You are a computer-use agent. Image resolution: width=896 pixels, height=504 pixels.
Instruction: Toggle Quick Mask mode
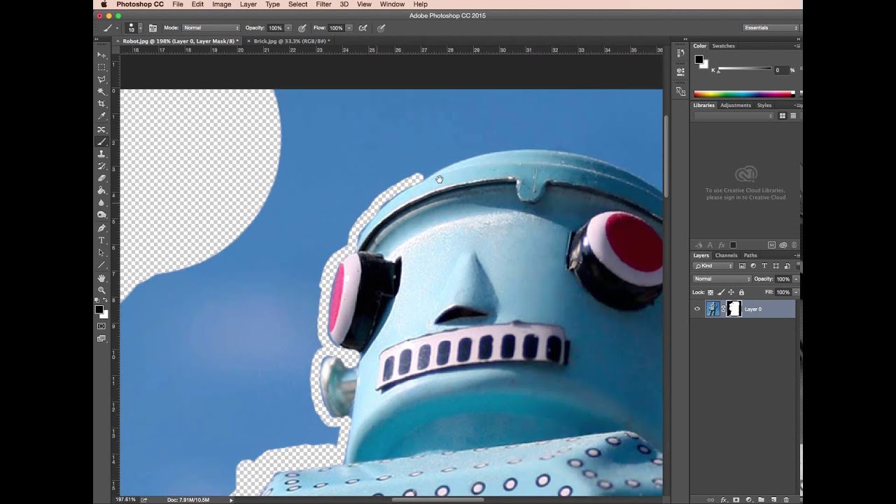tap(101, 326)
